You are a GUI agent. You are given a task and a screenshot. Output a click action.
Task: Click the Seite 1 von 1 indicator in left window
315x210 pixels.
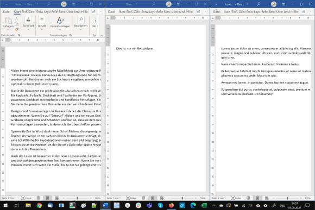click(x=9, y=198)
